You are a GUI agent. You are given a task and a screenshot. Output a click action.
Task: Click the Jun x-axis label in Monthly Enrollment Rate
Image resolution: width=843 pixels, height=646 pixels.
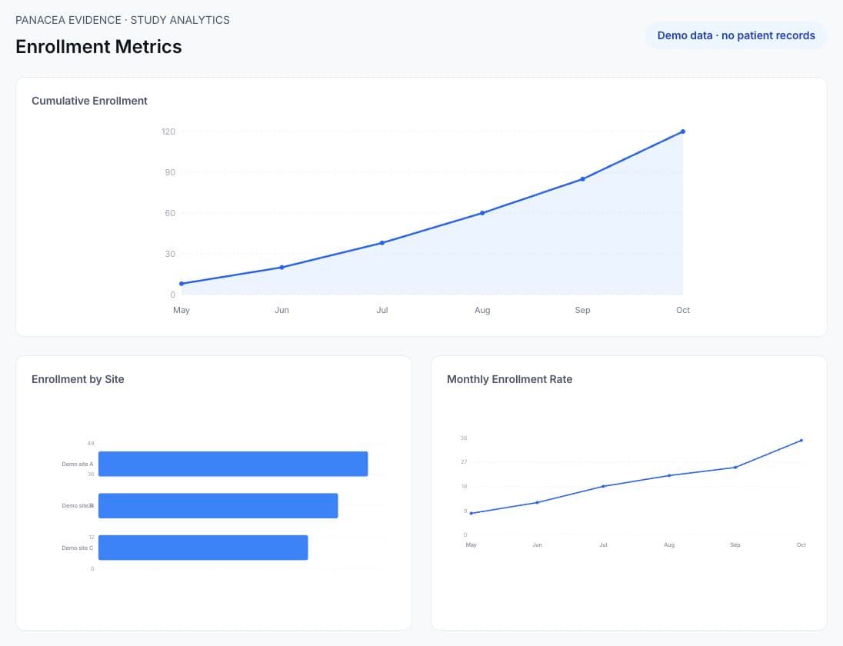537,545
